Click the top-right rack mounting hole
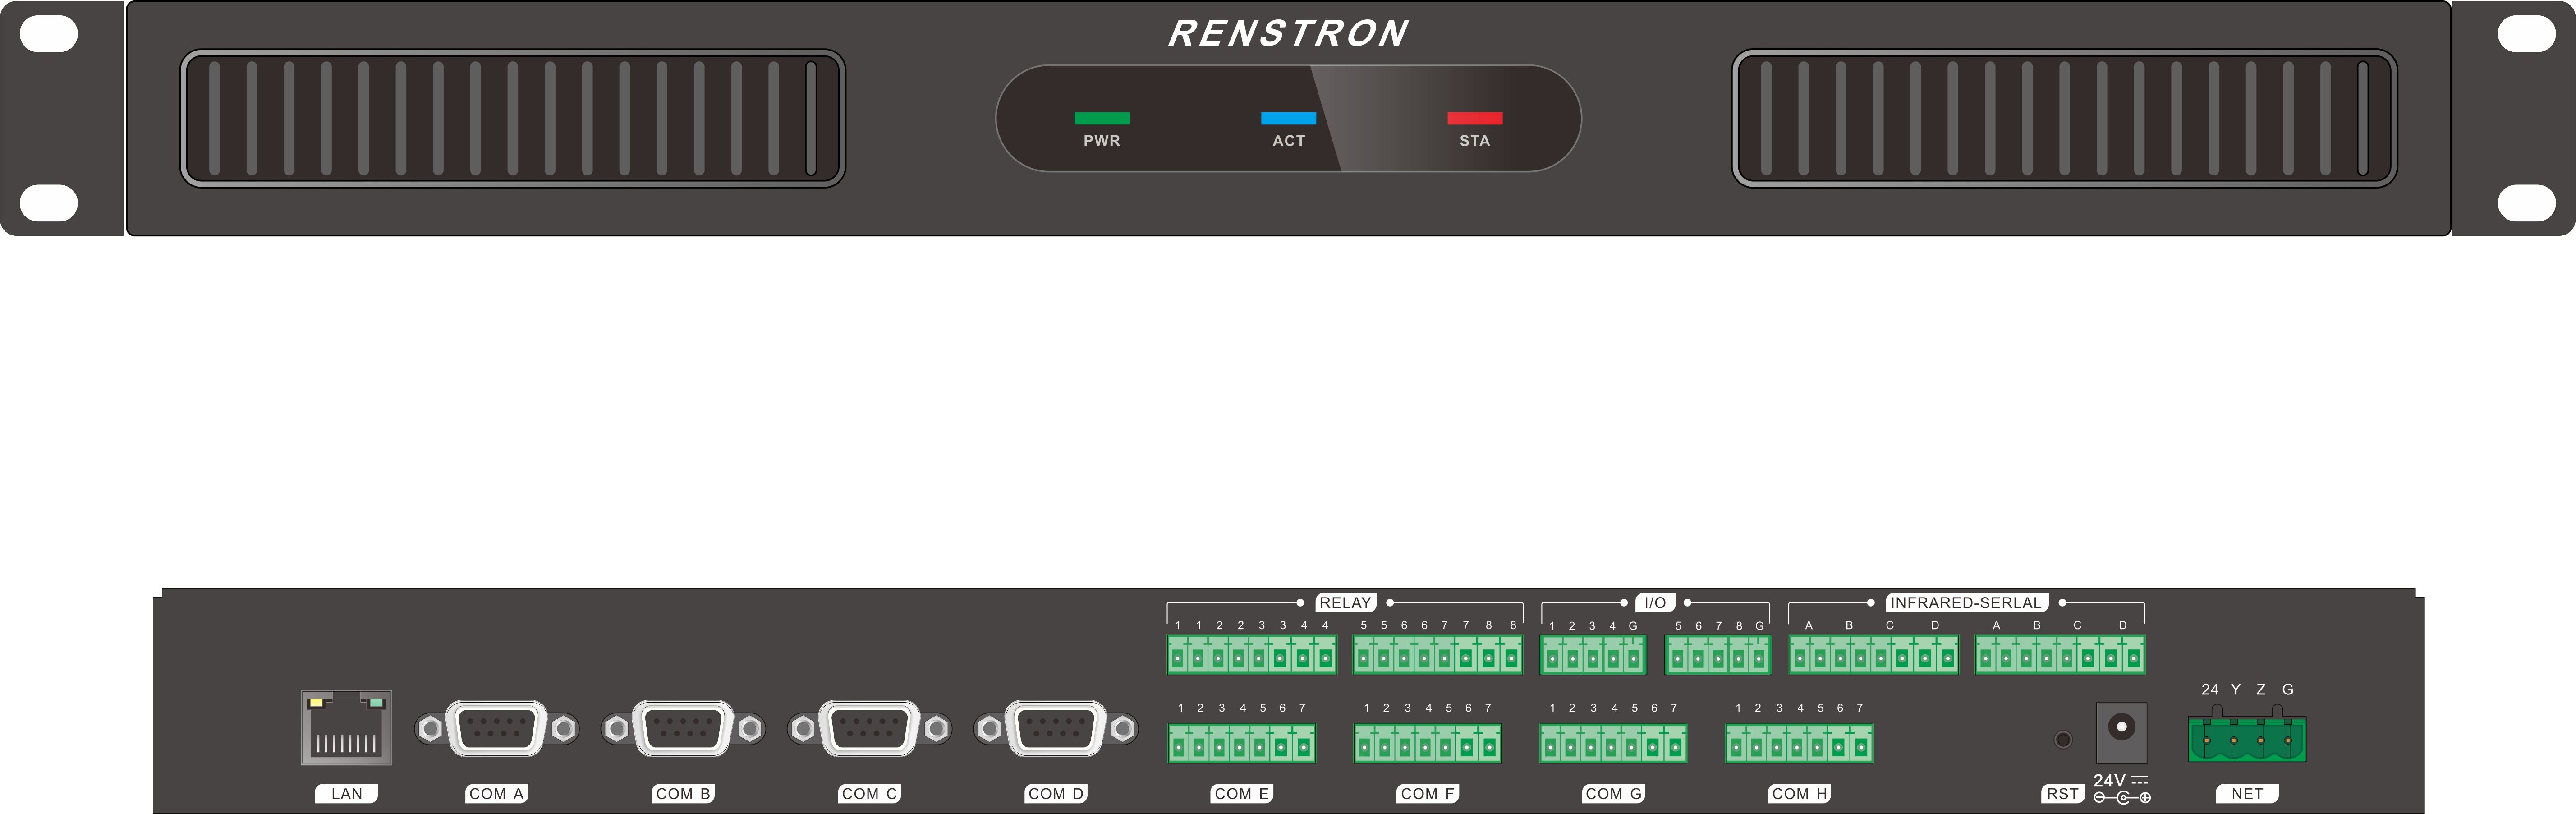This screenshot has height=814, width=2576. pyautogui.click(x=2526, y=34)
